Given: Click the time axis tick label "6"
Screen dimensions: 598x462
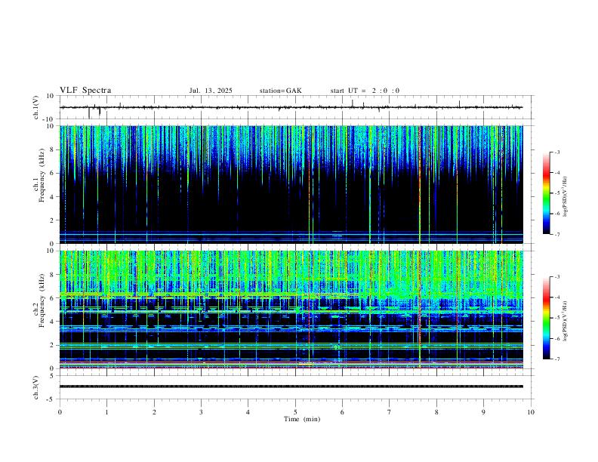Looking at the screenshot, I should click(342, 412).
